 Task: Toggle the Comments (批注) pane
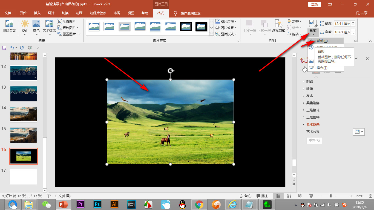tap(262, 196)
